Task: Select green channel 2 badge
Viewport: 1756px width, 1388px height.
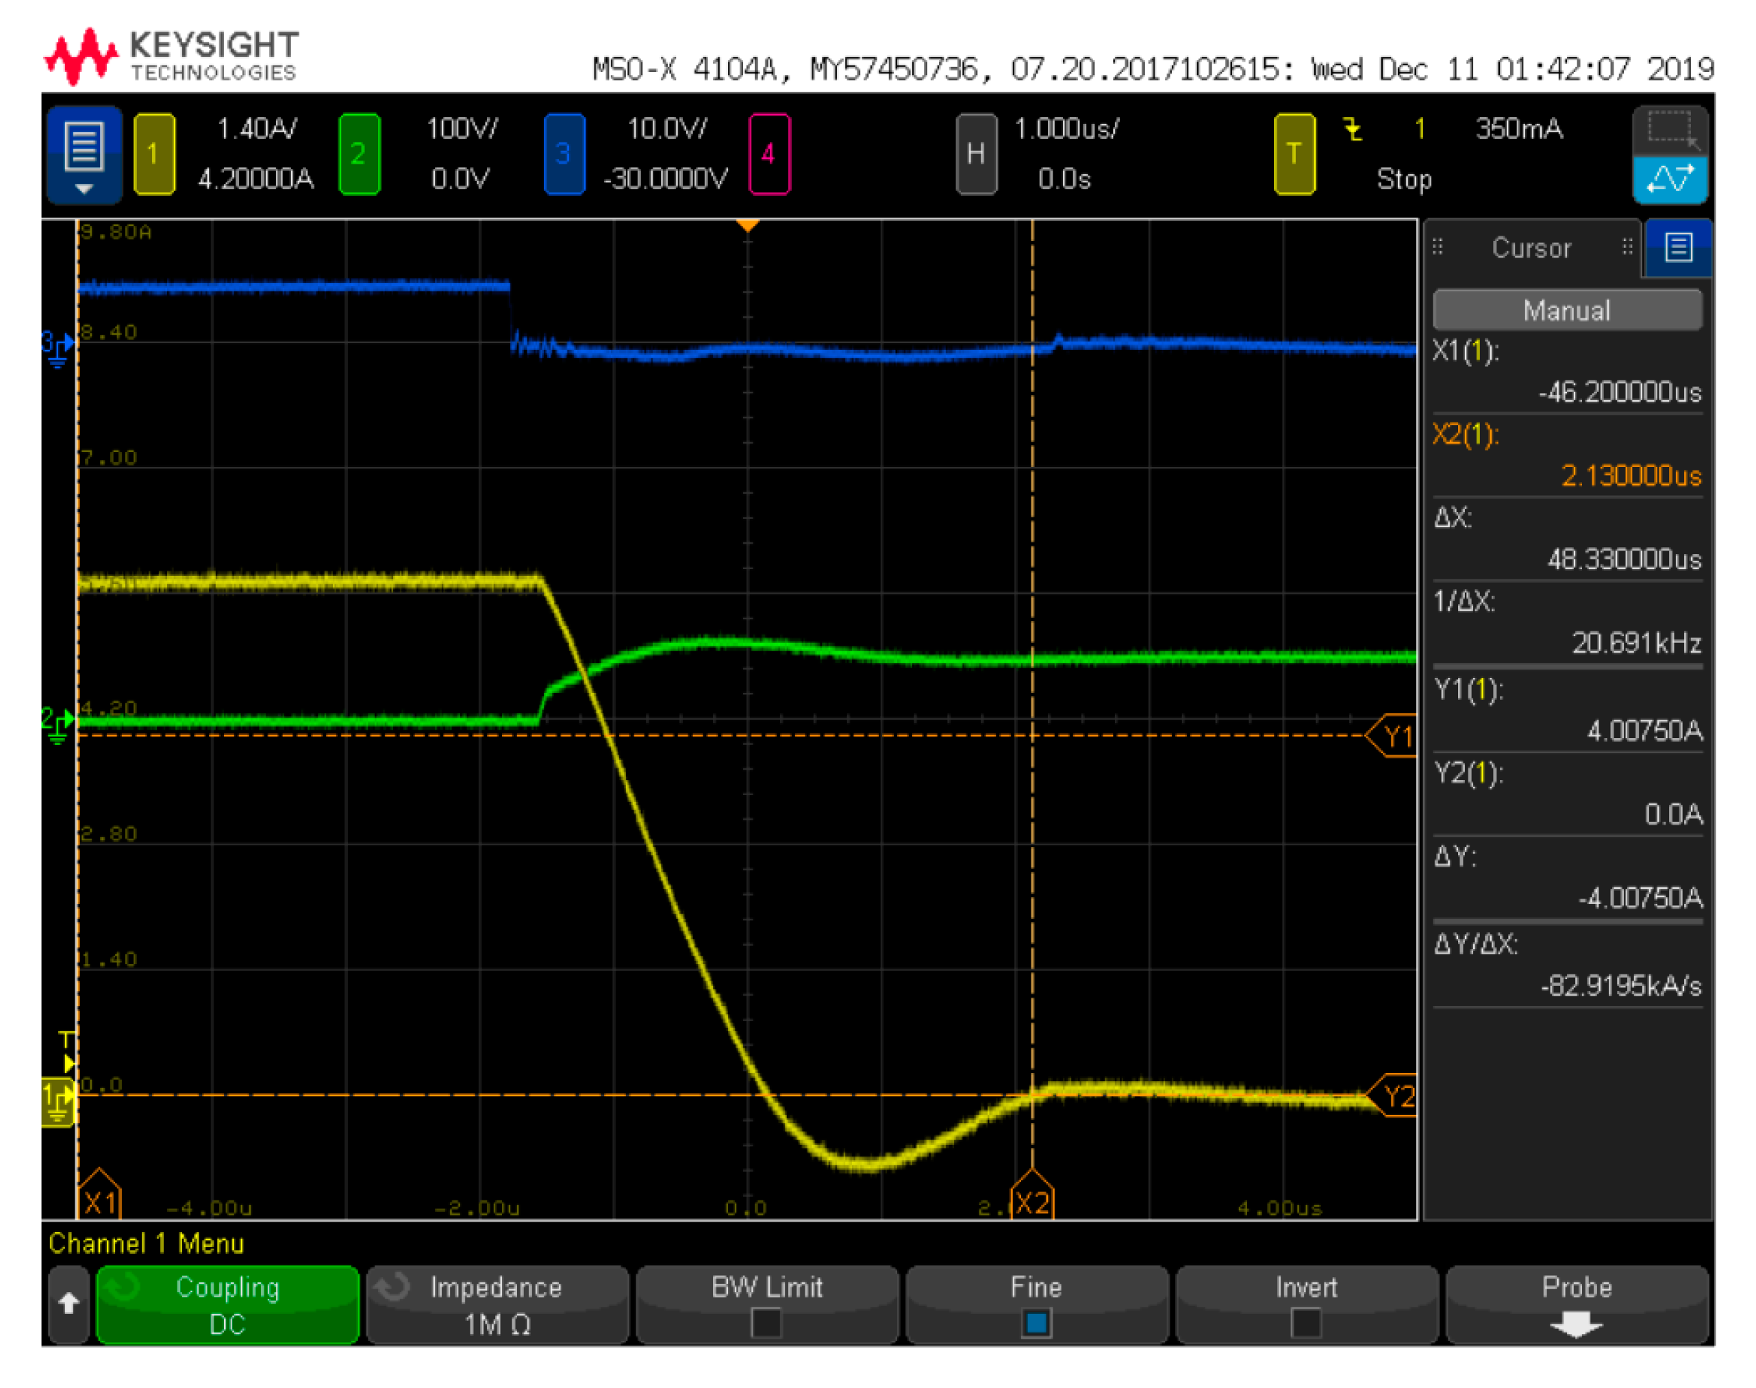Action: pos(358,154)
